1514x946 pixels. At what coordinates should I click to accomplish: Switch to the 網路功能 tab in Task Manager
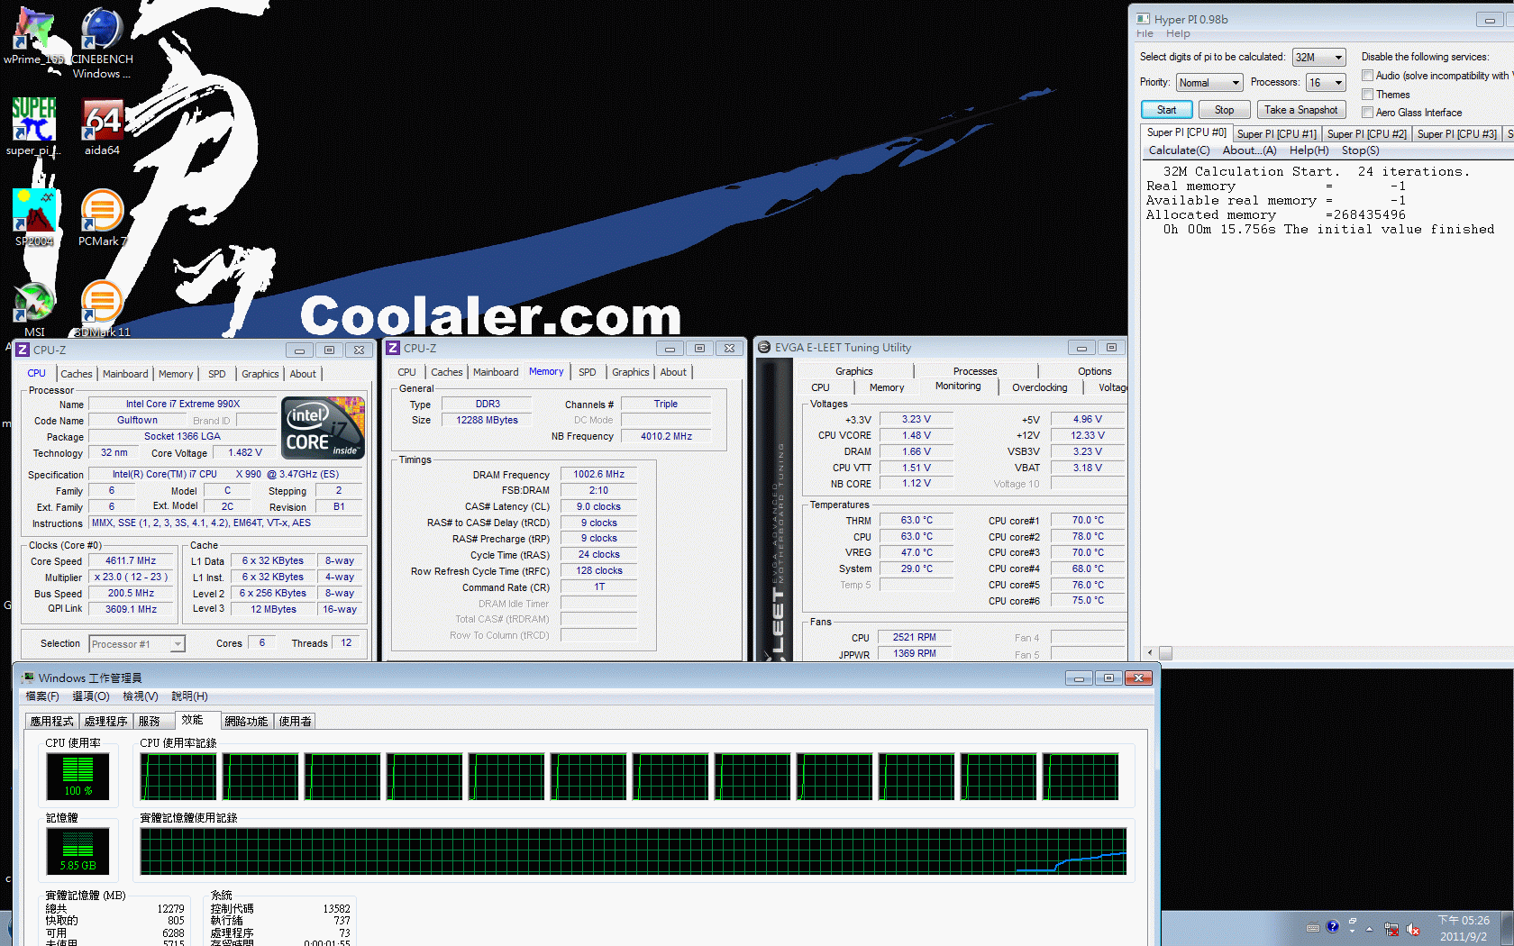tap(246, 722)
